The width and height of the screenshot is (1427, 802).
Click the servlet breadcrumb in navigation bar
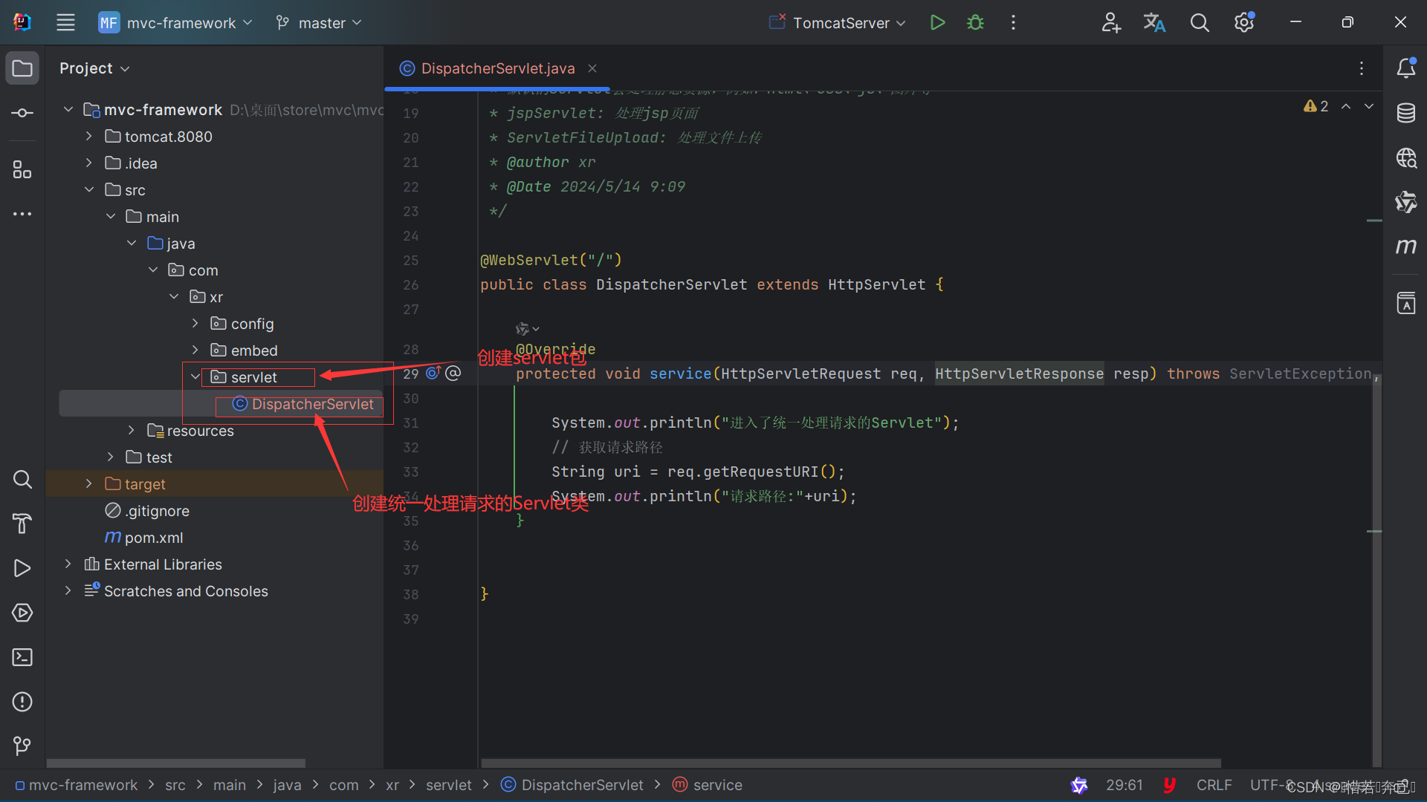[448, 785]
